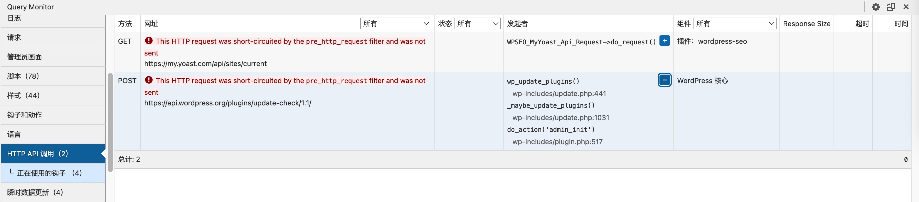Close the Query Monitor panel

tap(906, 7)
